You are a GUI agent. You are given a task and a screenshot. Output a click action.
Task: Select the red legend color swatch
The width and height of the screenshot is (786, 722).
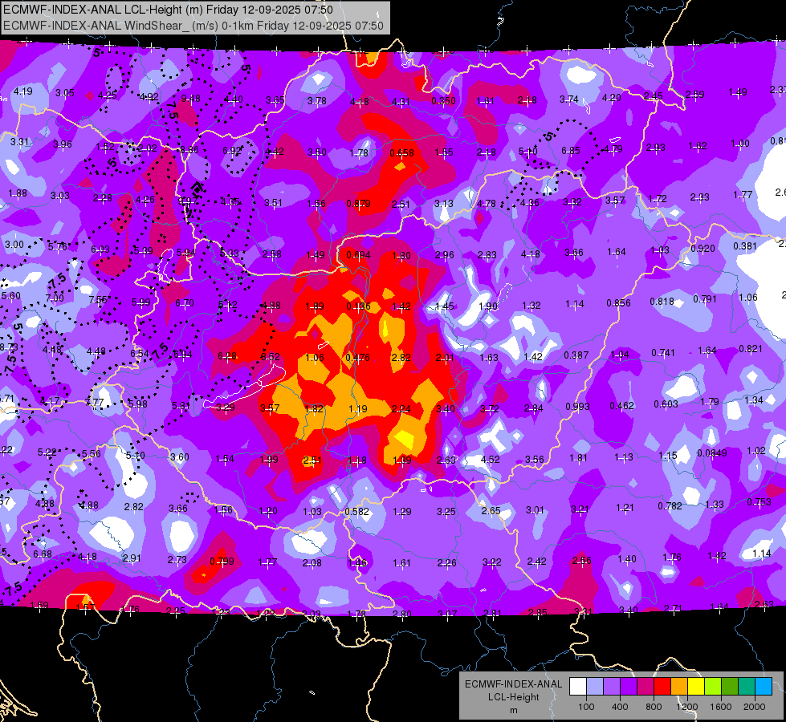tap(662, 686)
